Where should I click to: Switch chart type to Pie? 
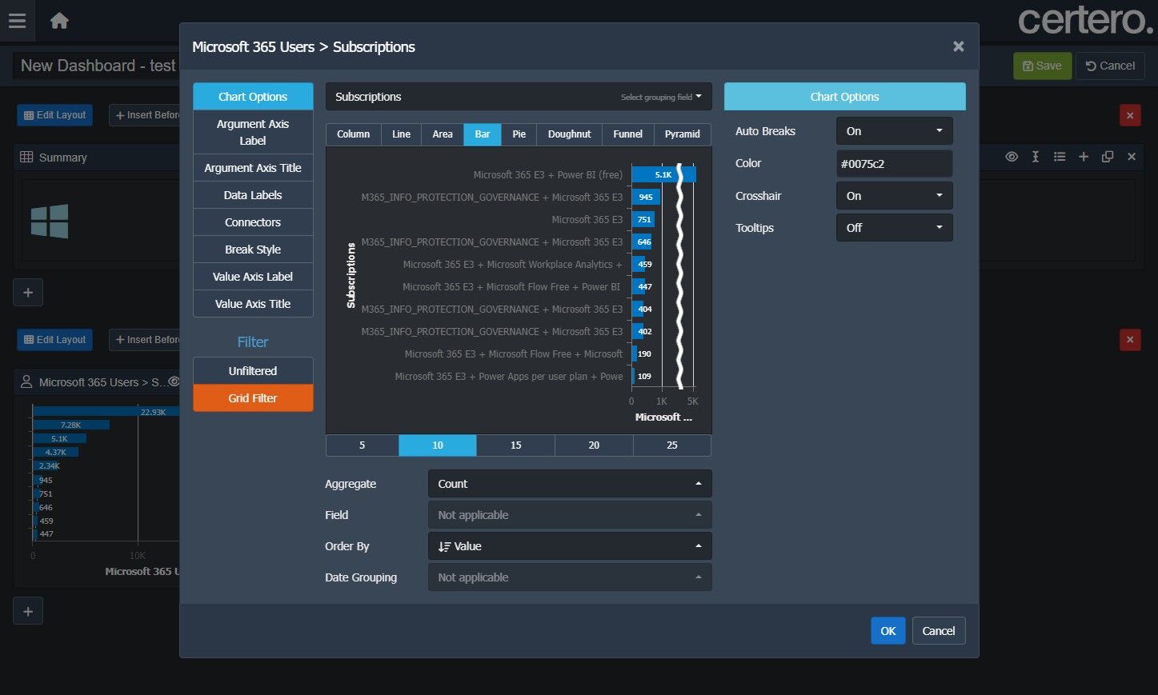tap(519, 134)
